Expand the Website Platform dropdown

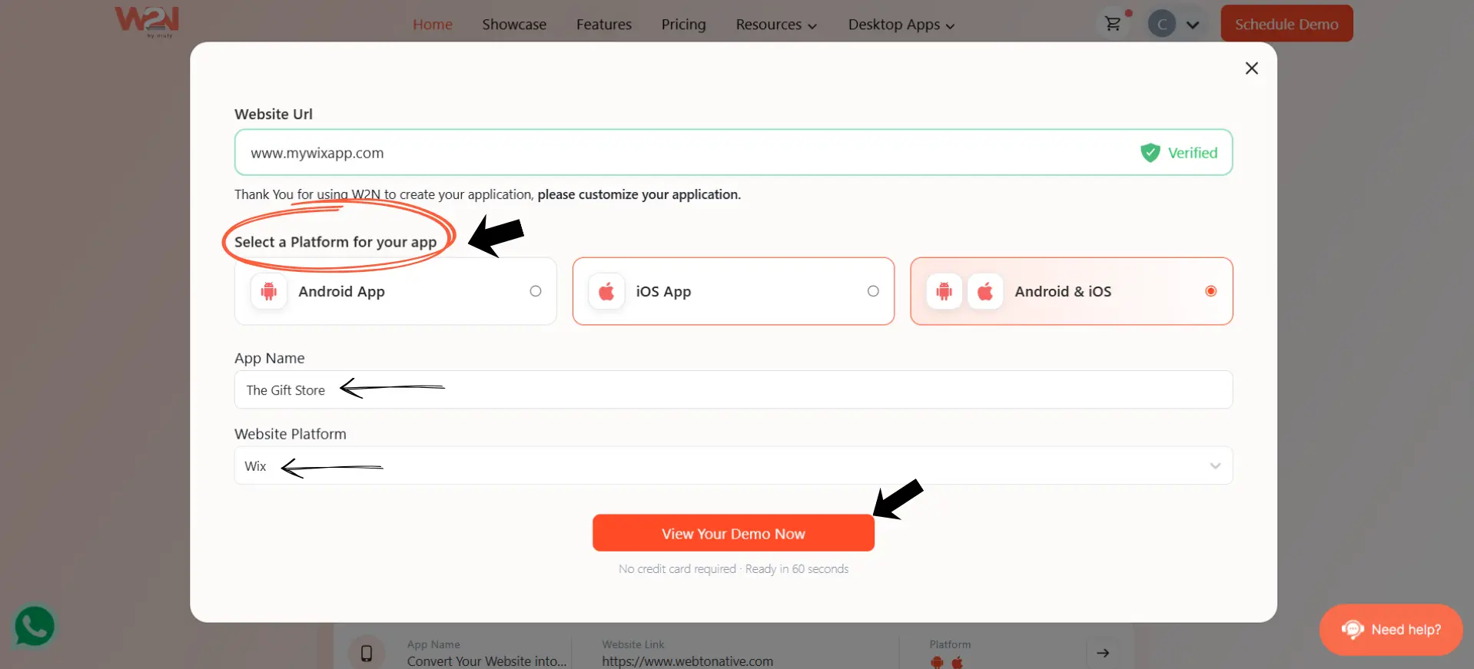733,465
